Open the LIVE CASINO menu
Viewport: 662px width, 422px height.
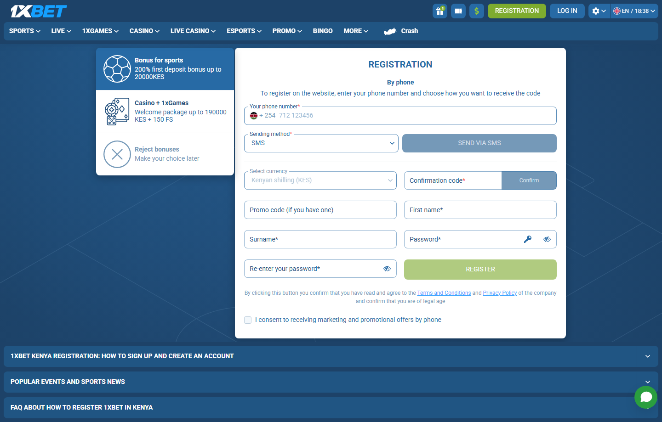click(193, 31)
